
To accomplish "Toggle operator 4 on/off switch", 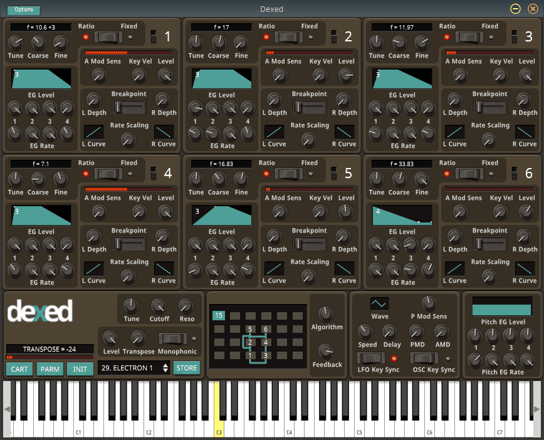I will click(x=154, y=173).
